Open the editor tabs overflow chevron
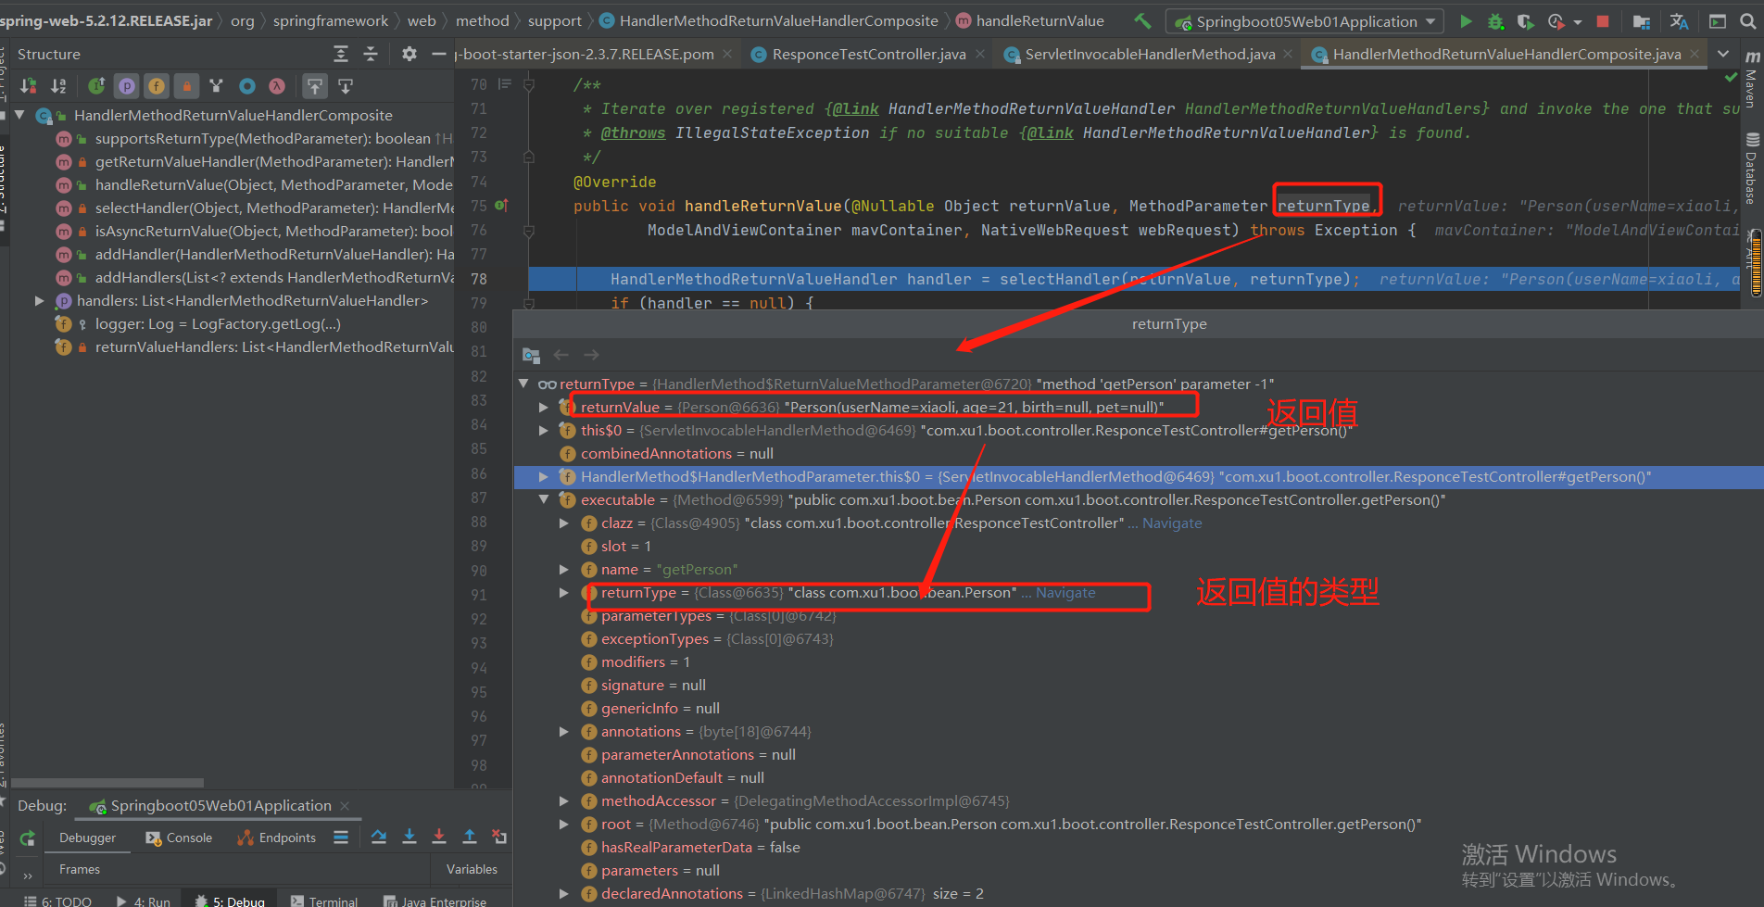1764x907 pixels. pyautogui.click(x=1723, y=54)
